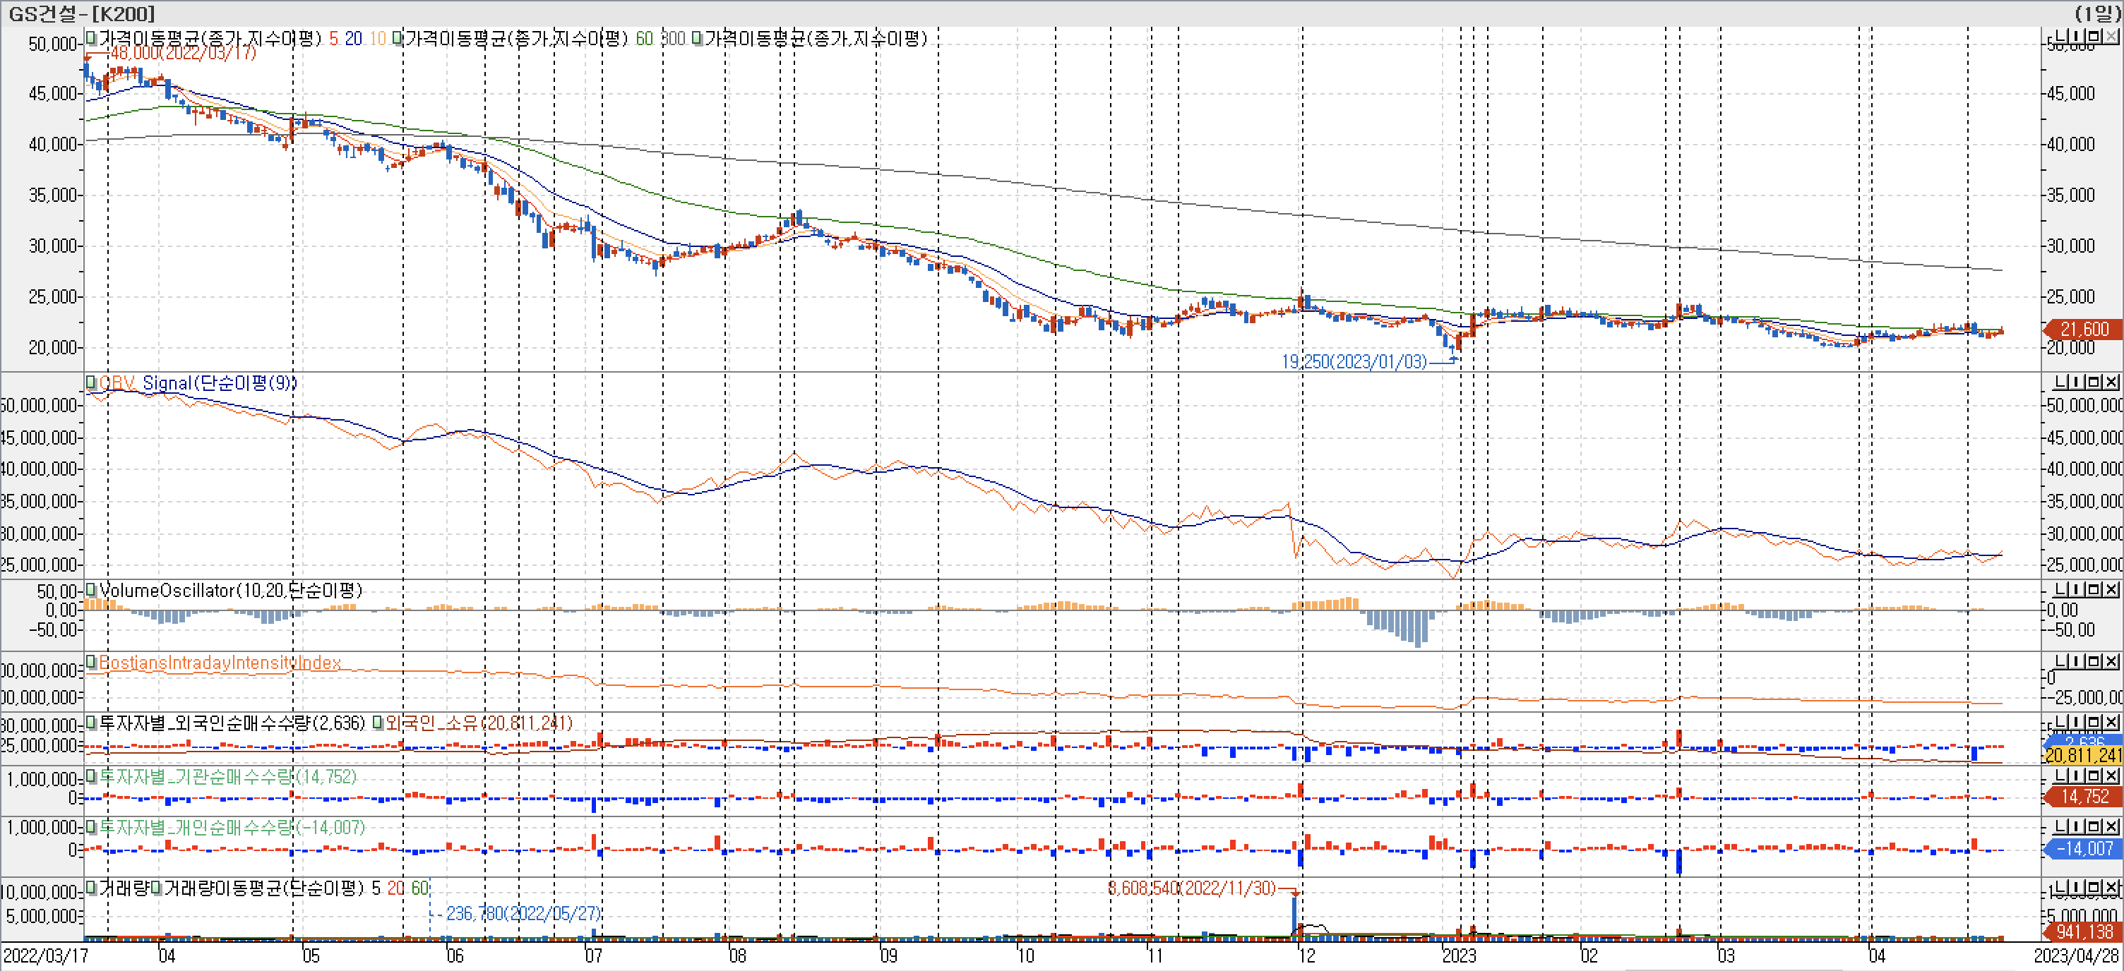Screen dimensions: 2124x971
Task: Toggle the VolumeOscillator legend checkbox
Action: (x=92, y=590)
